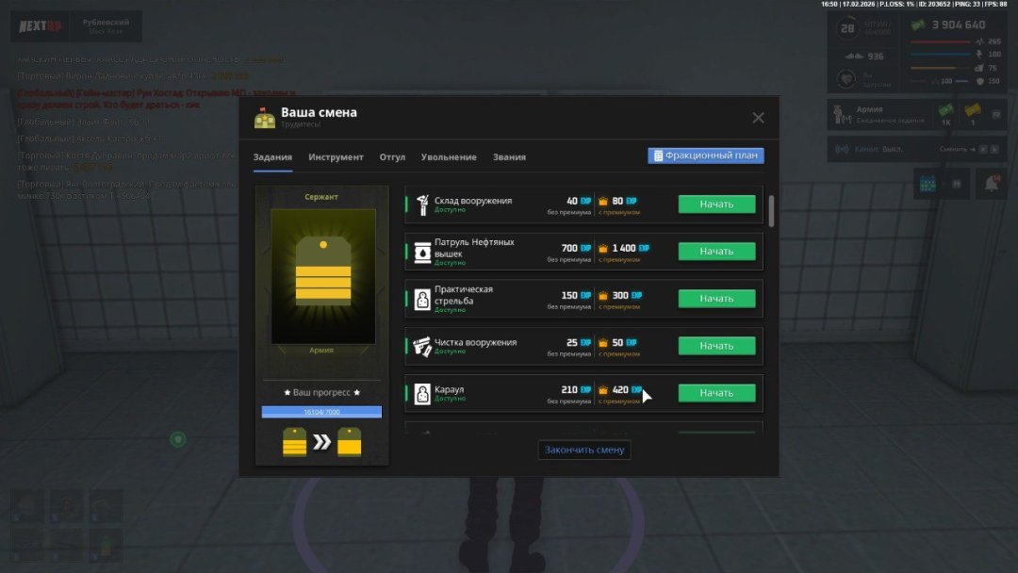Select the Караул task icon
1018x573 pixels.
[422, 393]
